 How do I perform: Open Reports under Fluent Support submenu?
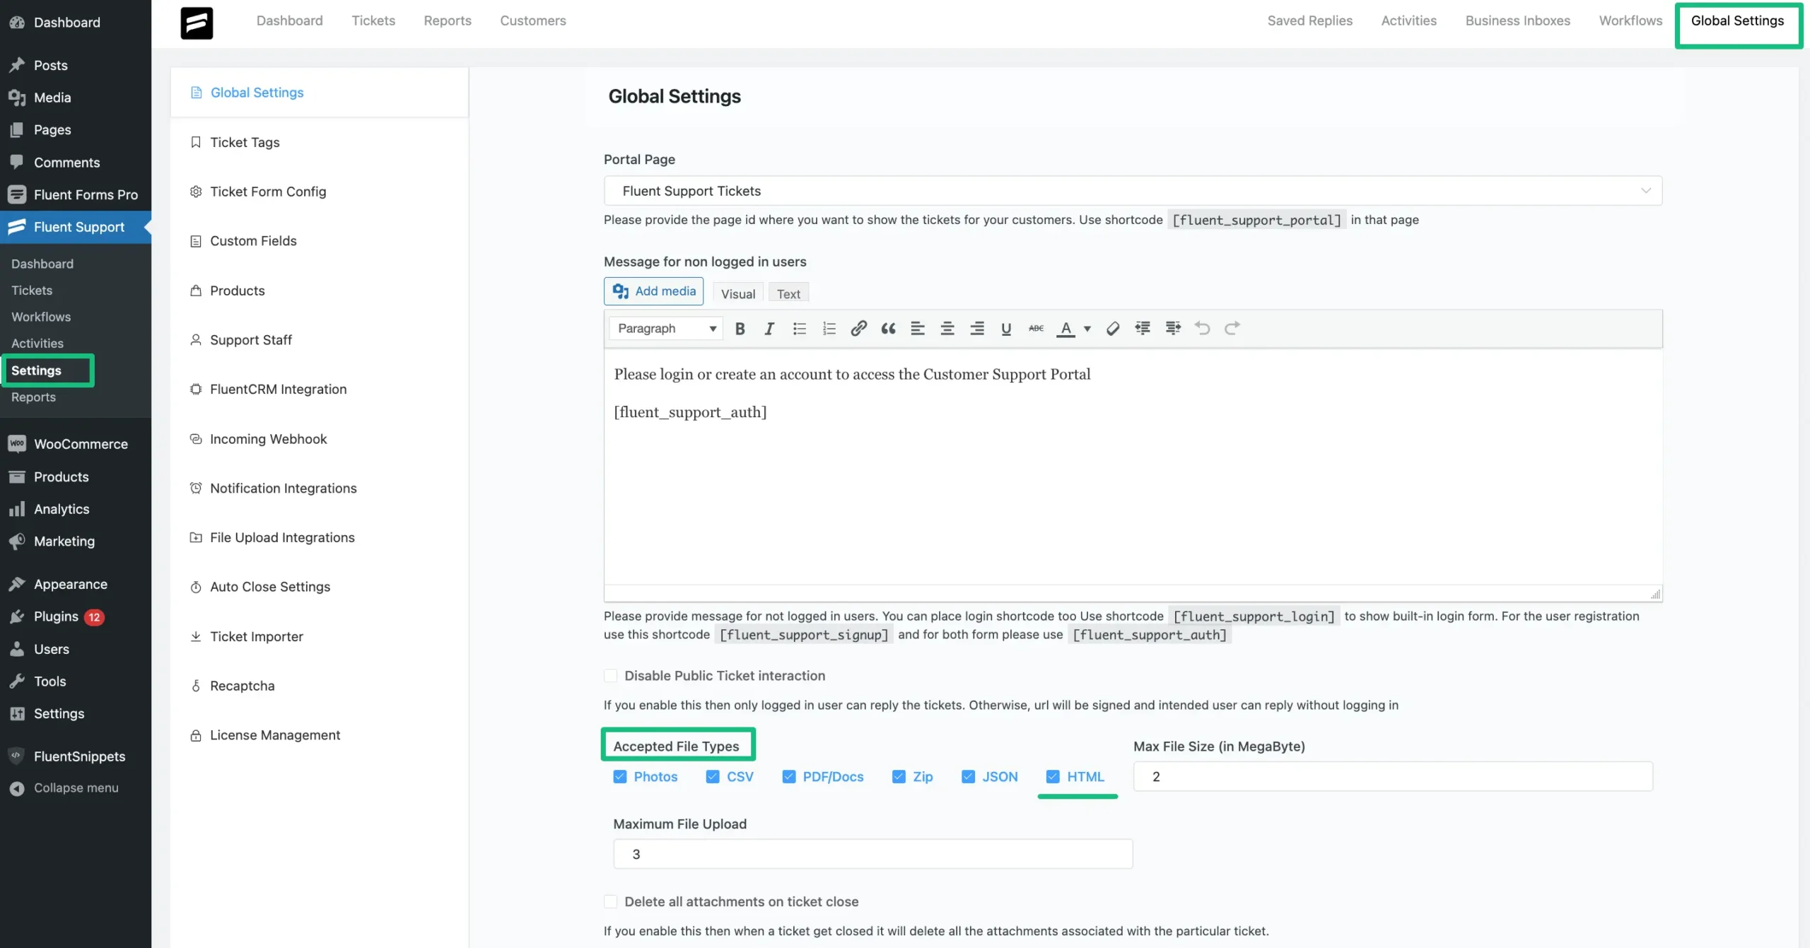(33, 397)
